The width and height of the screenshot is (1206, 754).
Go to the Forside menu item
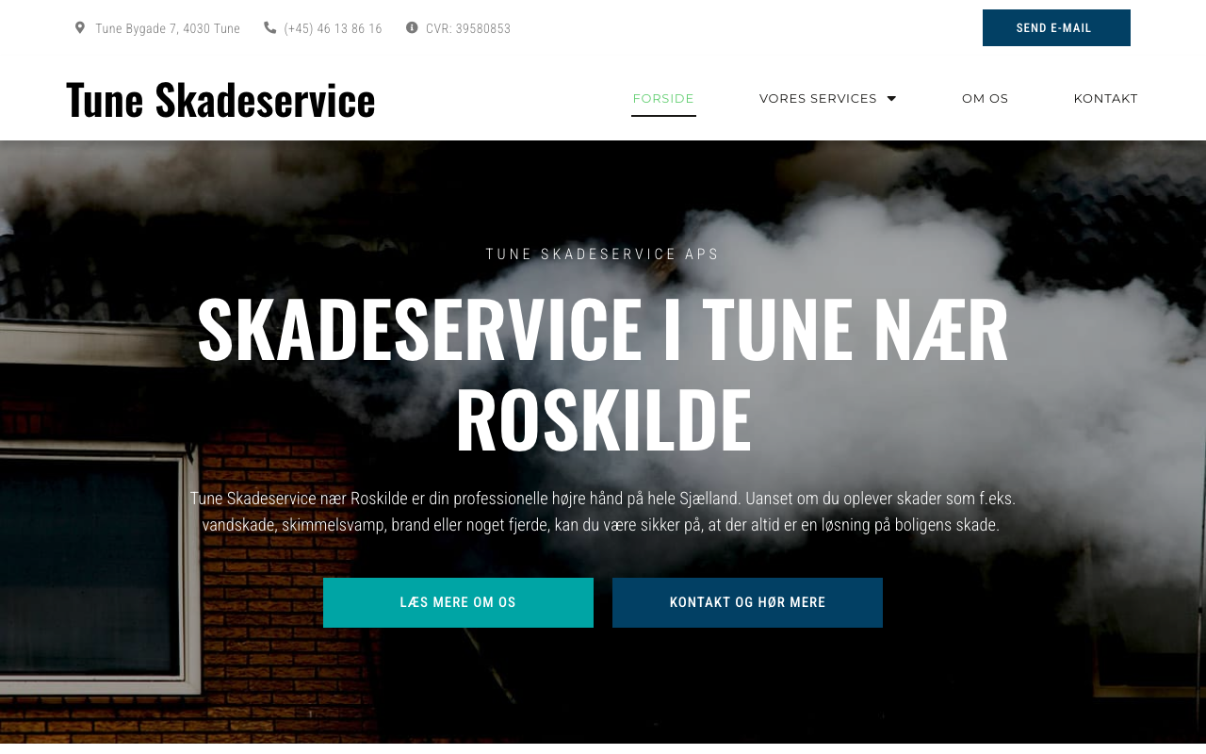(663, 98)
